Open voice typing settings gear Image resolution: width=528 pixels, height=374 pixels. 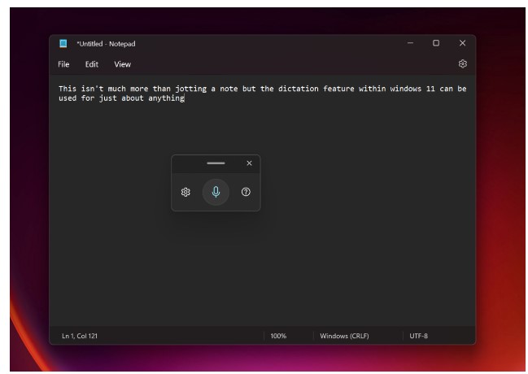click(x=185, y=192)
